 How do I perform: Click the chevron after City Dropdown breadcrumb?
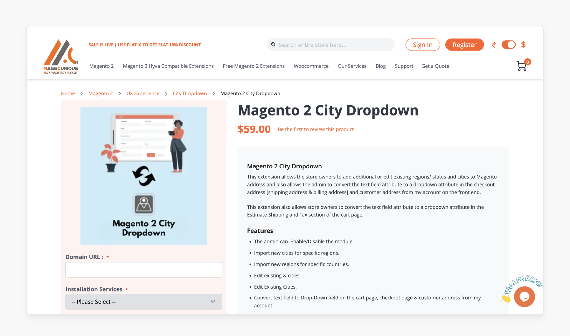click(213, 93)
